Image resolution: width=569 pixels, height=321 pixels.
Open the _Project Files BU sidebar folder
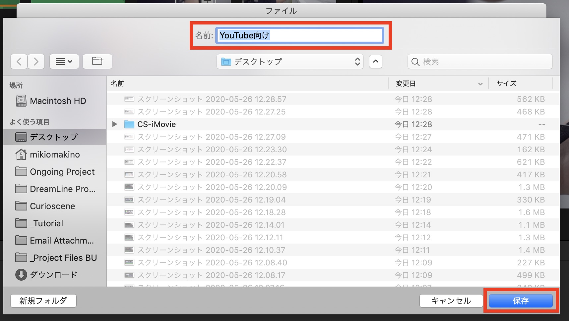point(55,258)
